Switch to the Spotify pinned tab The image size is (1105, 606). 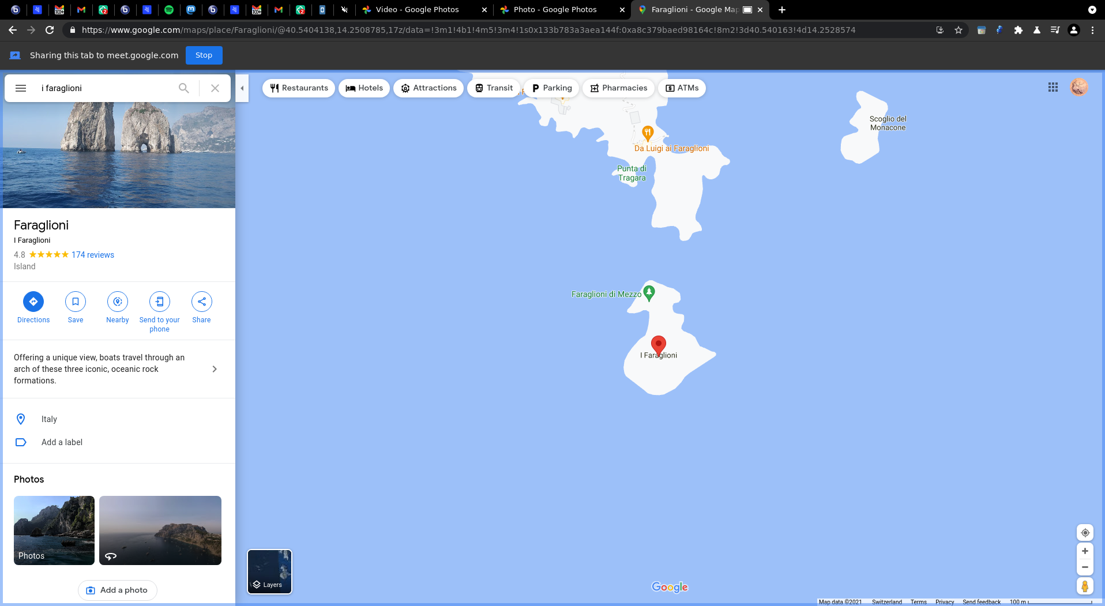tap(169, 10)
